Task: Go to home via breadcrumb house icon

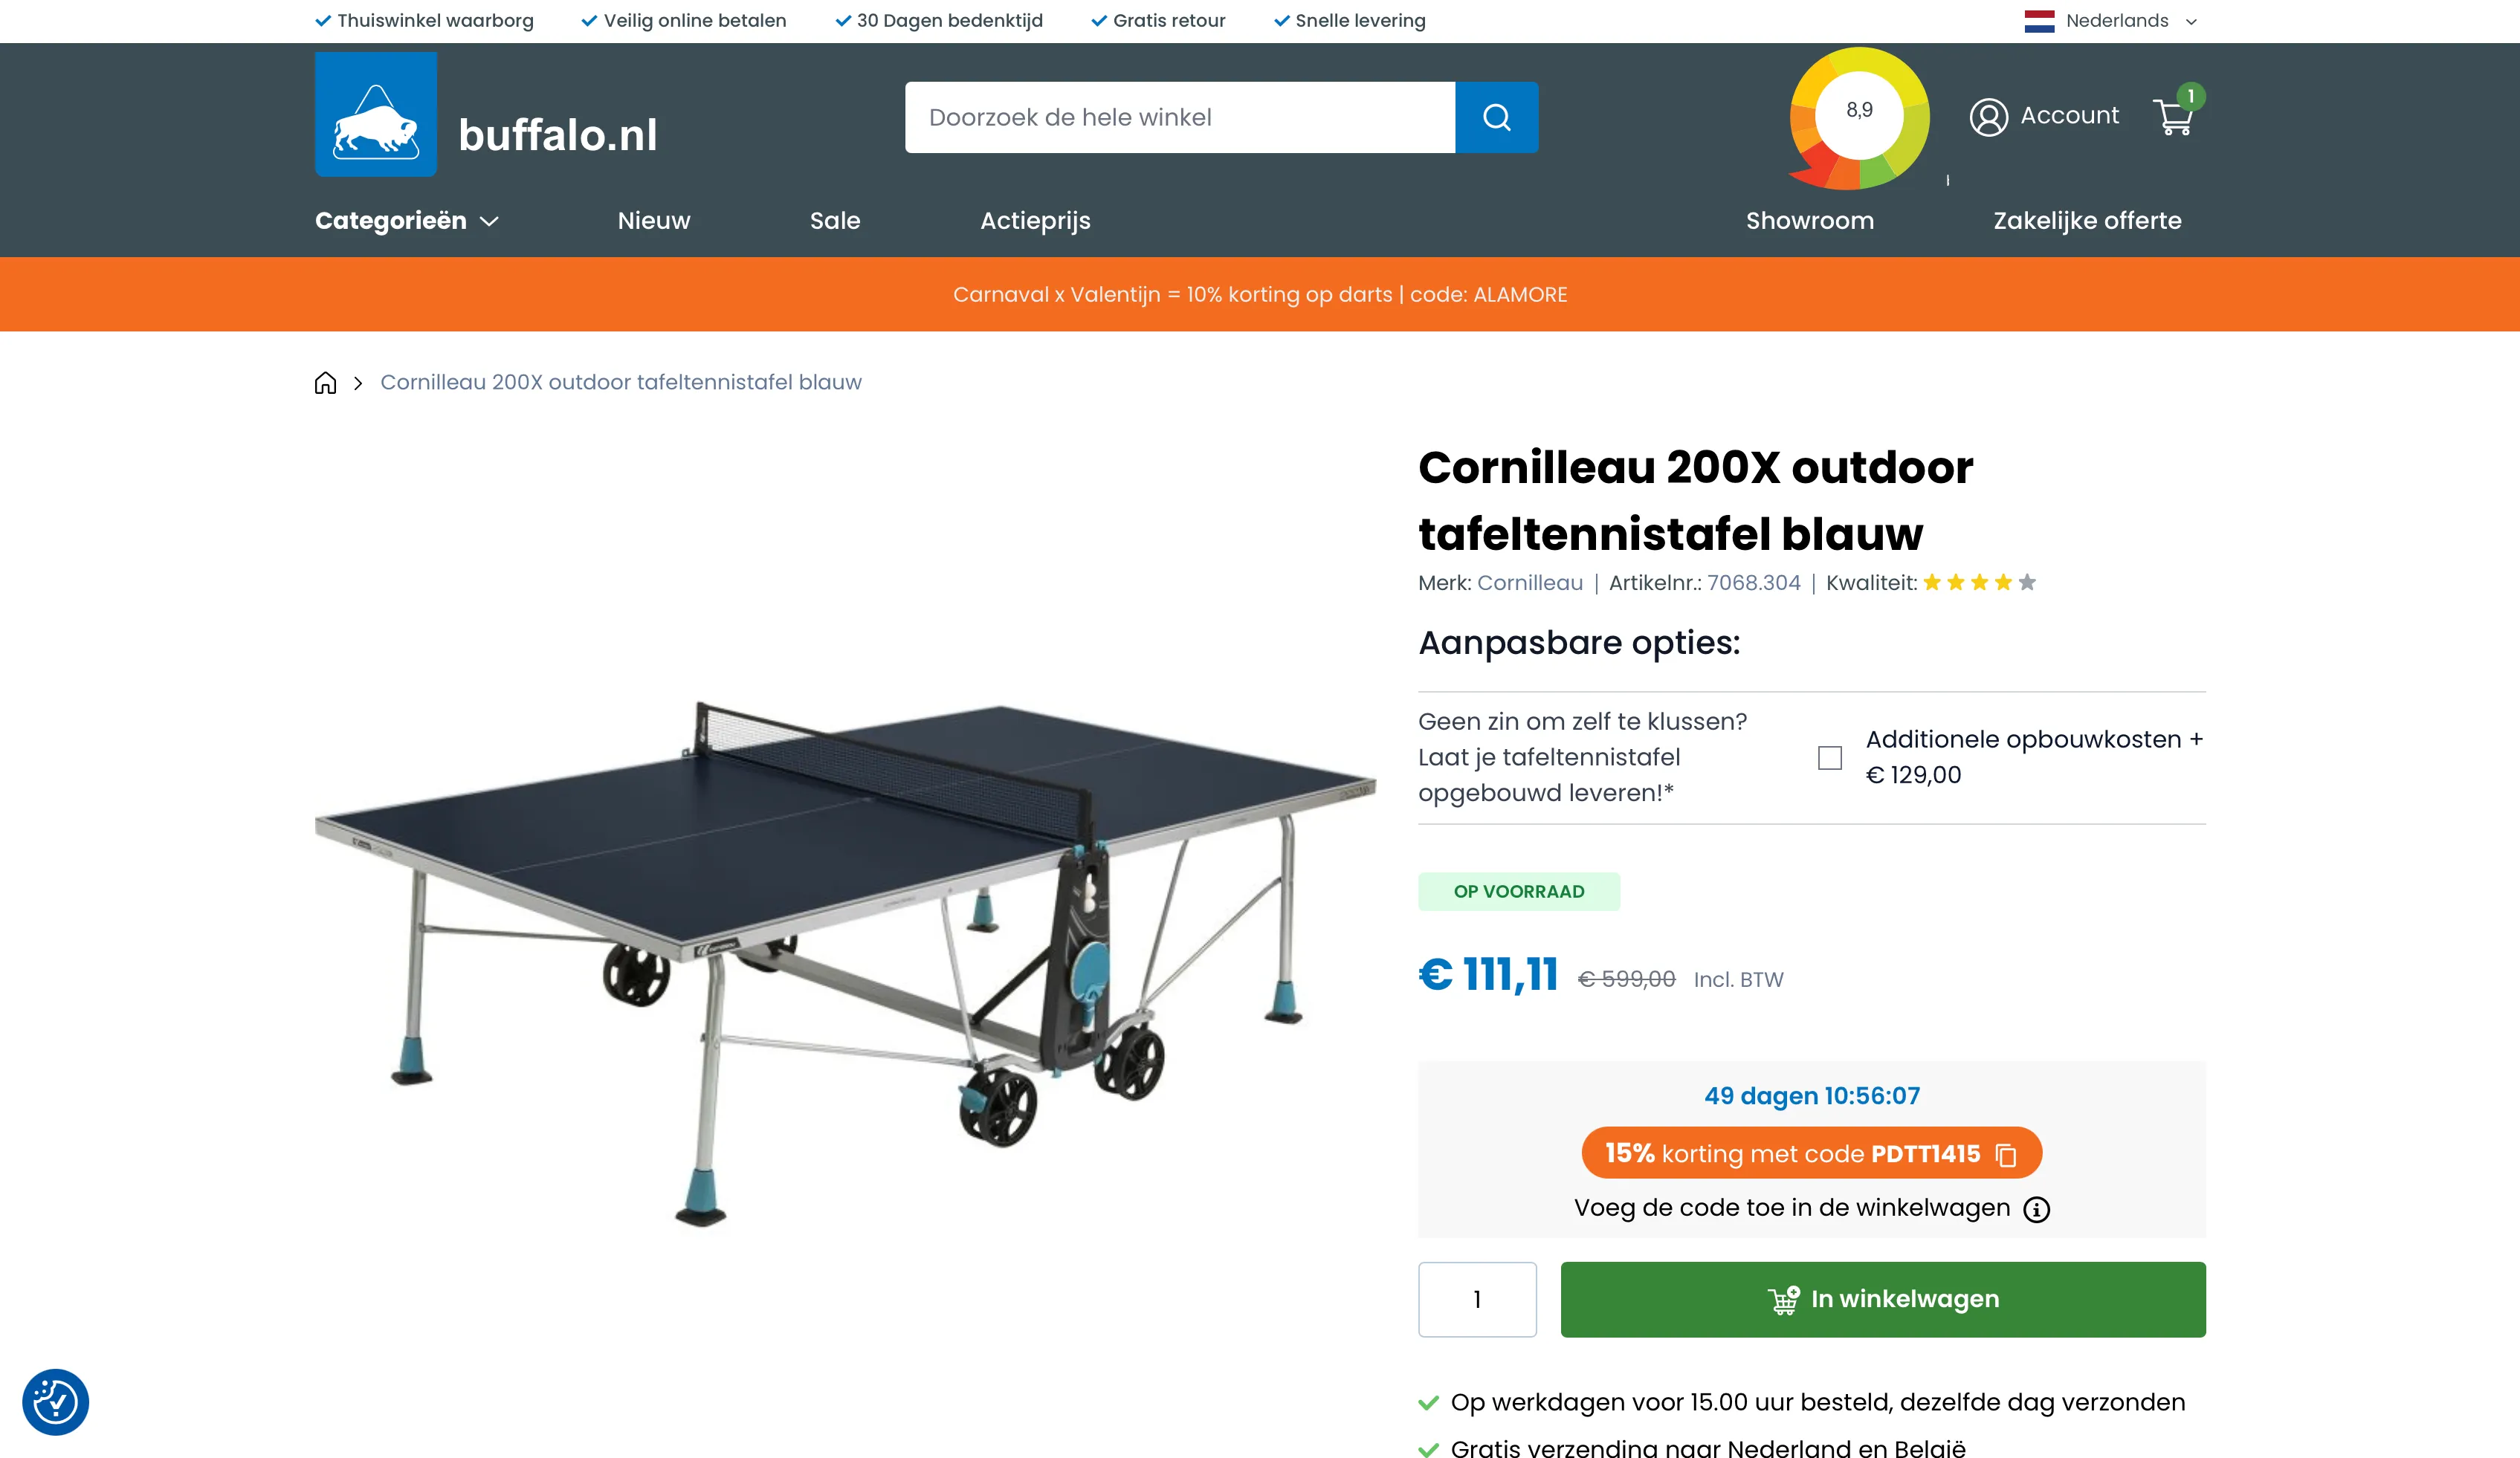Action: pos(325,383)
